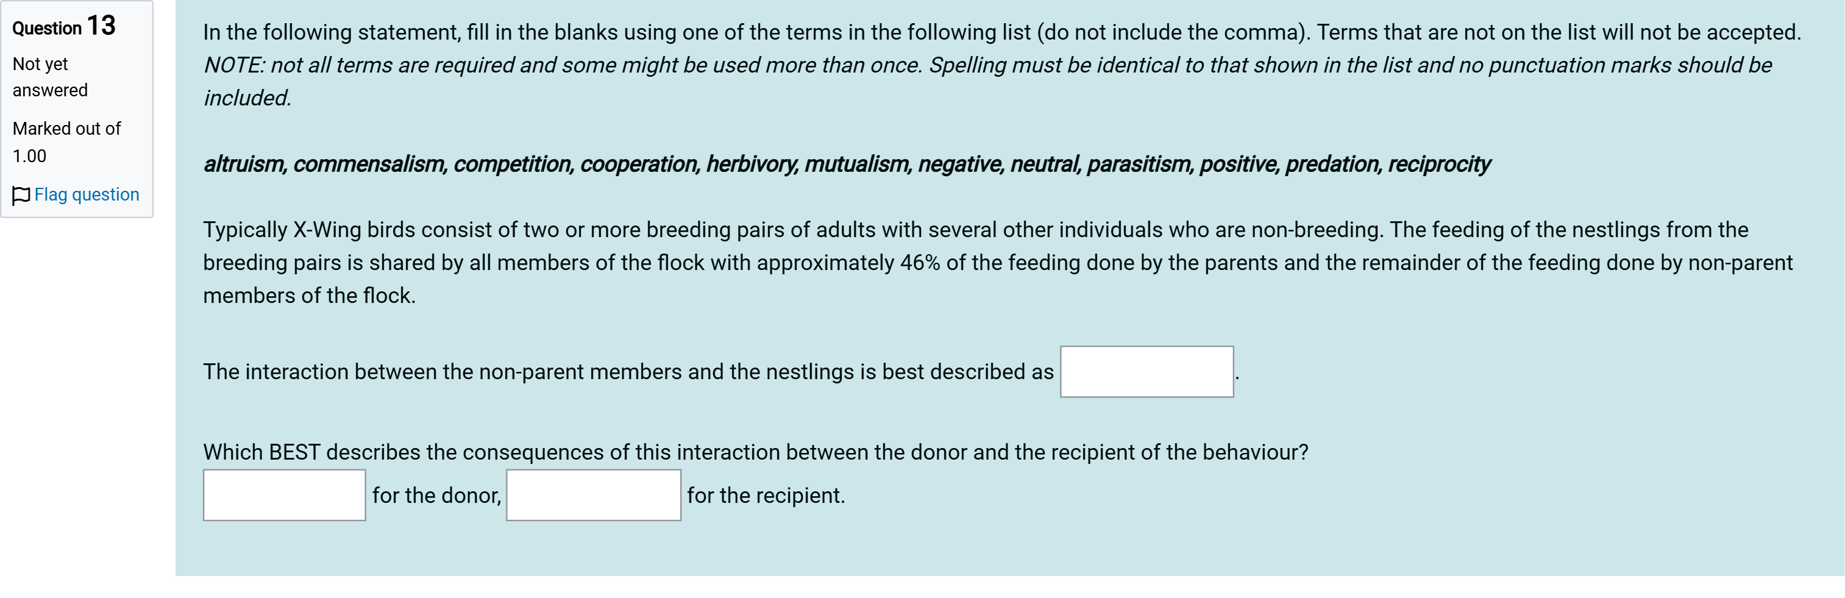Click the word "cooperation" in the term list
This screenshot has width=1845, height=598.
tap(638, 164)
